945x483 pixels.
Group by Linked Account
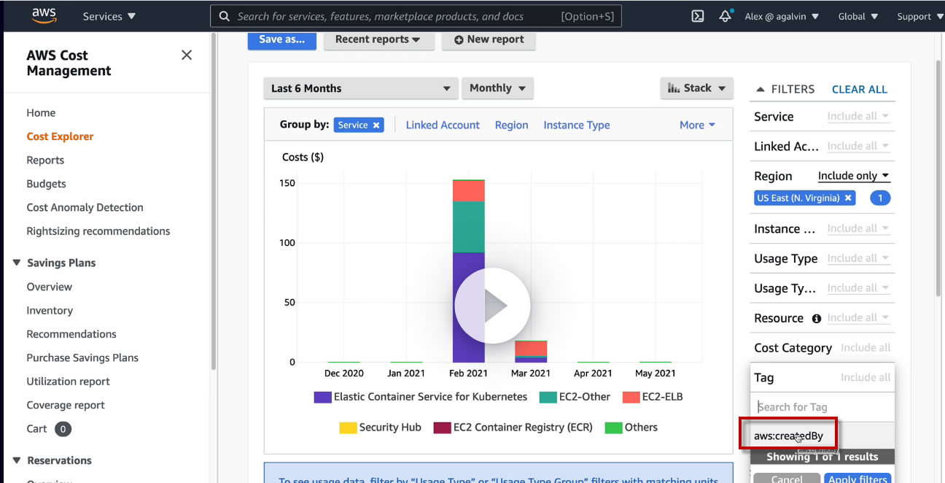click(443, 125)
